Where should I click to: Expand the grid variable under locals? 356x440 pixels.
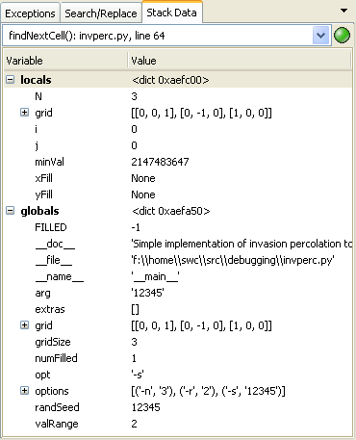pos(24,113)
